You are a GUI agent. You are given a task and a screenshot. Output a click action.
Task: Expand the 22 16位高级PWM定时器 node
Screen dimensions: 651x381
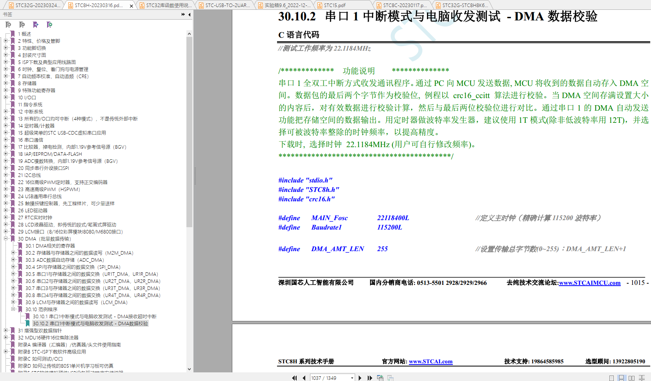tap(5, 182)
